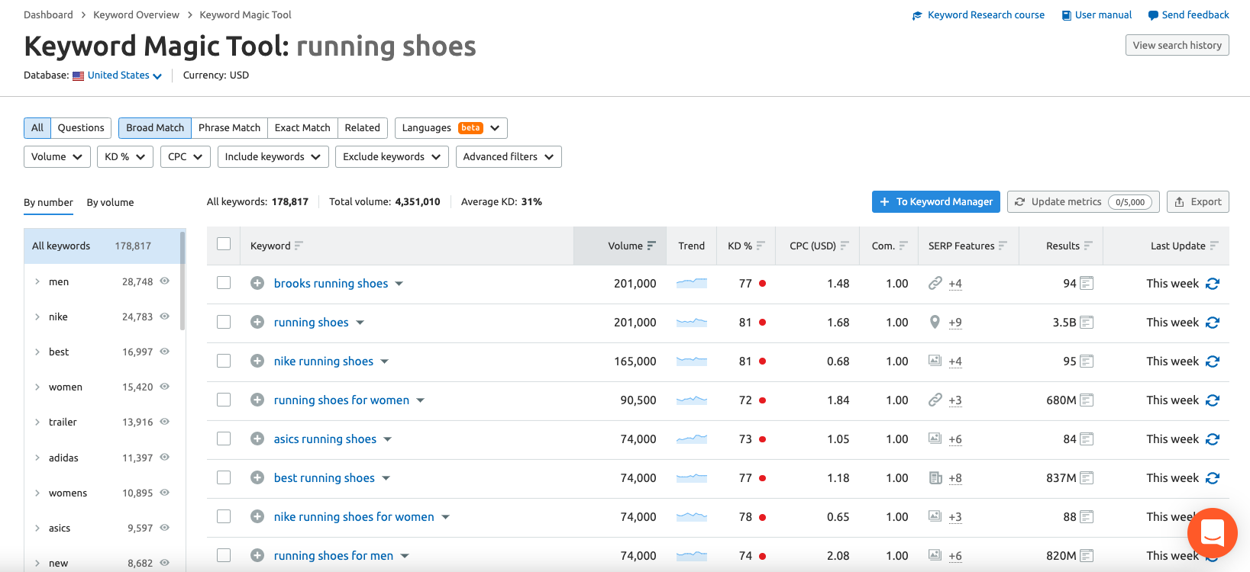The height and width of the screenshot is (572, 1250).
Task: Go to Keyword Overview breadcrumb
Action: (136, 14)
